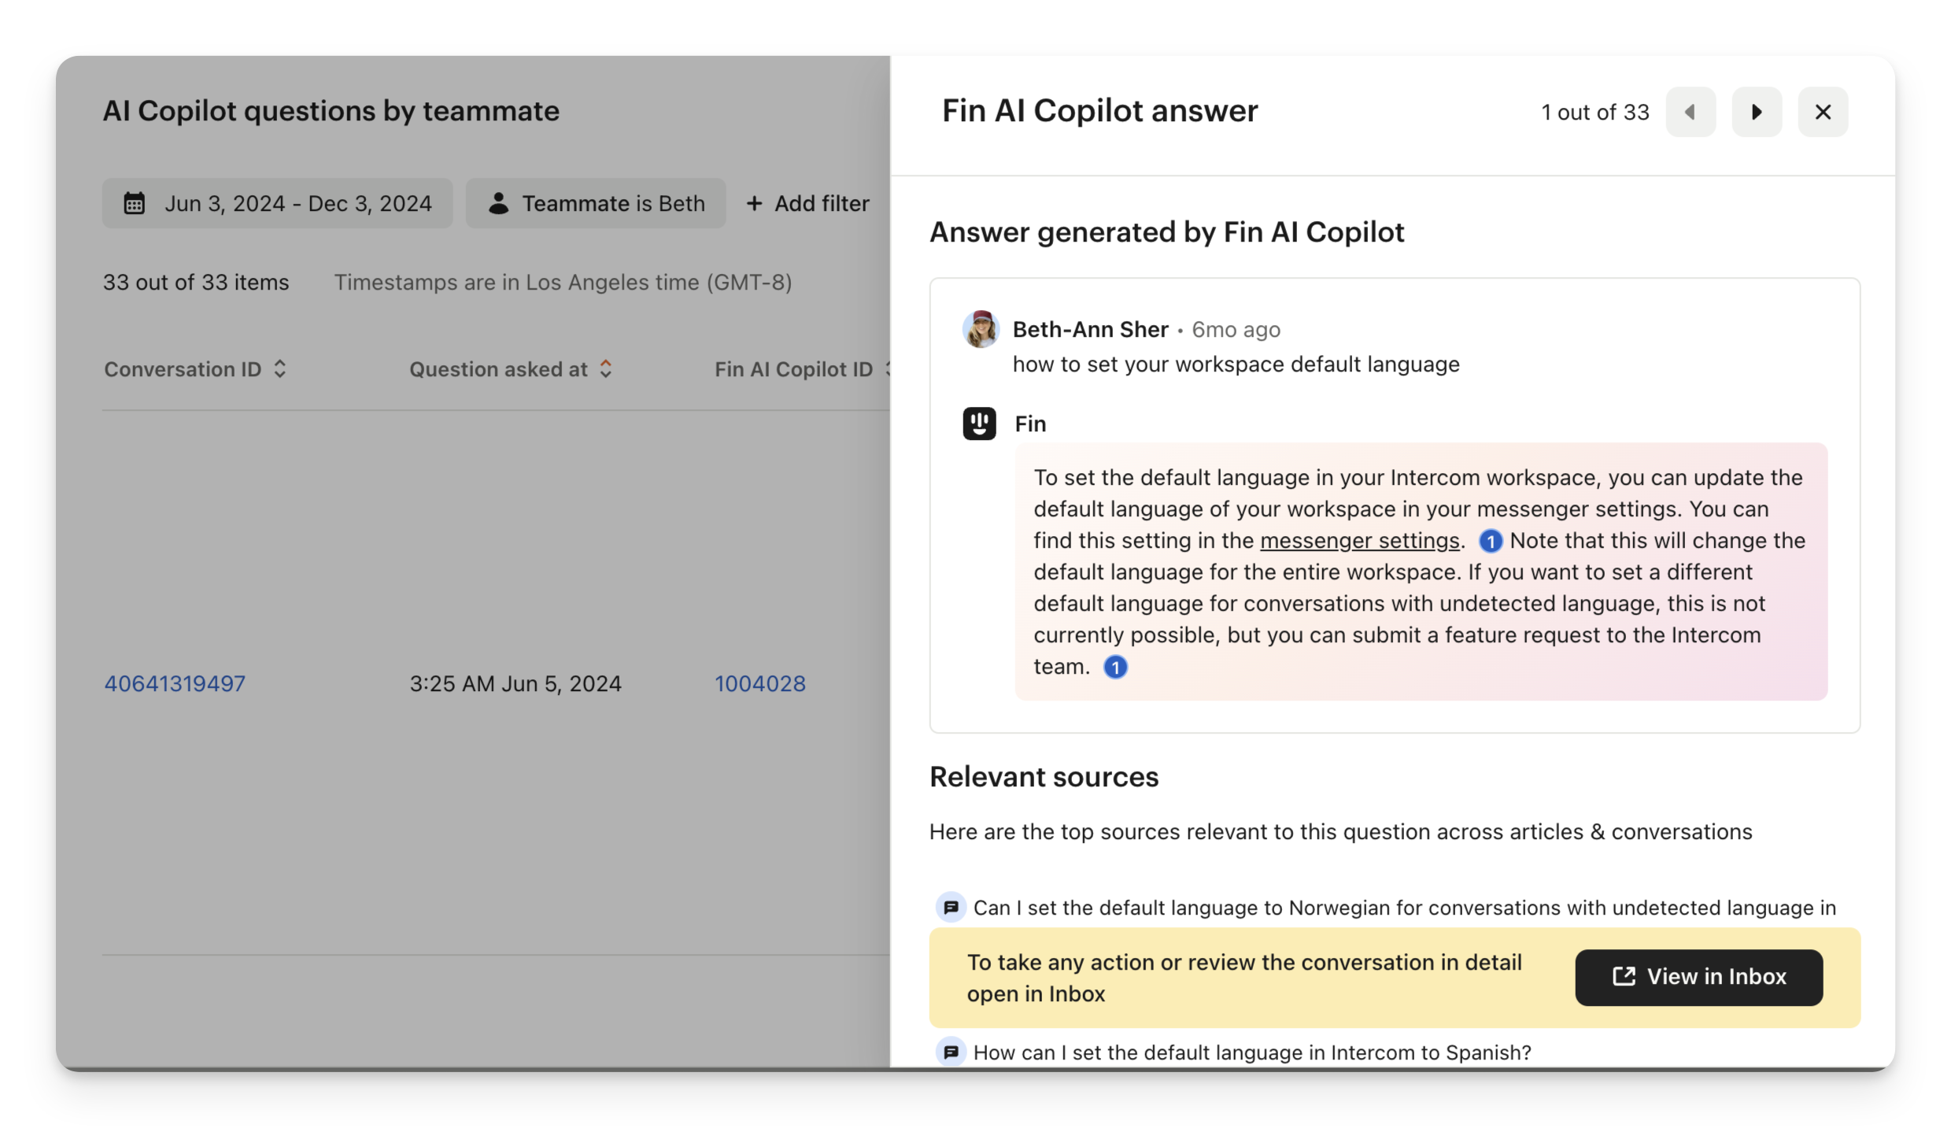Click the Fin logo icon
The width and height of the screenshot is (1951, 1128).
click(x=979, y=423)
